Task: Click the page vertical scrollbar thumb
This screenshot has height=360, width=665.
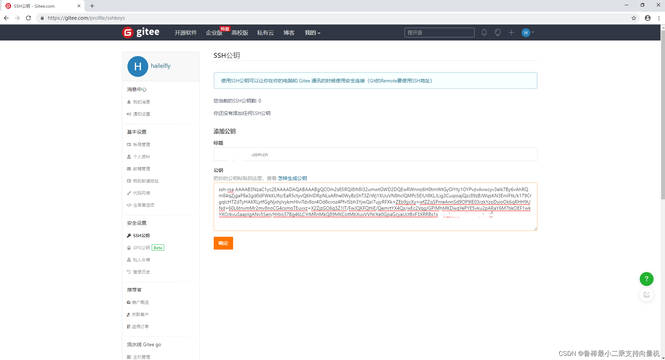Action: point(663,114)
